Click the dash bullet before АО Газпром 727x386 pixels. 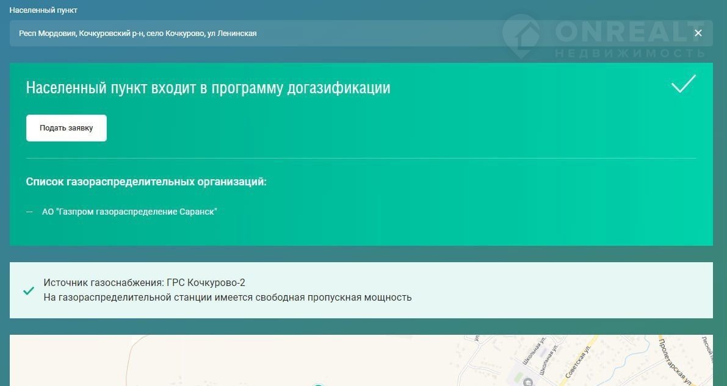click(x=29, y=212)
